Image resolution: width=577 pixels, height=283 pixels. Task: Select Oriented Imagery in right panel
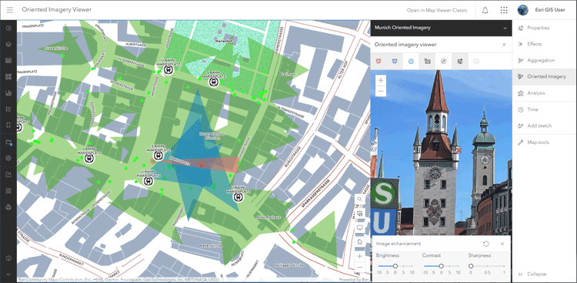(545, 77)
